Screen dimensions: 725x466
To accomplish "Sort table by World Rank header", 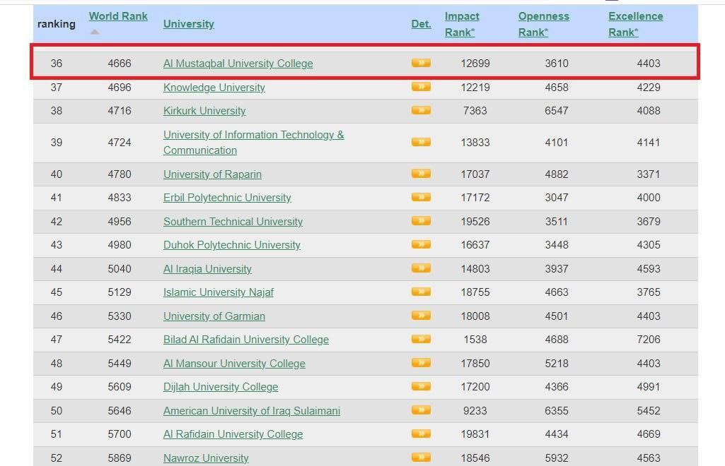I will 118,16.
